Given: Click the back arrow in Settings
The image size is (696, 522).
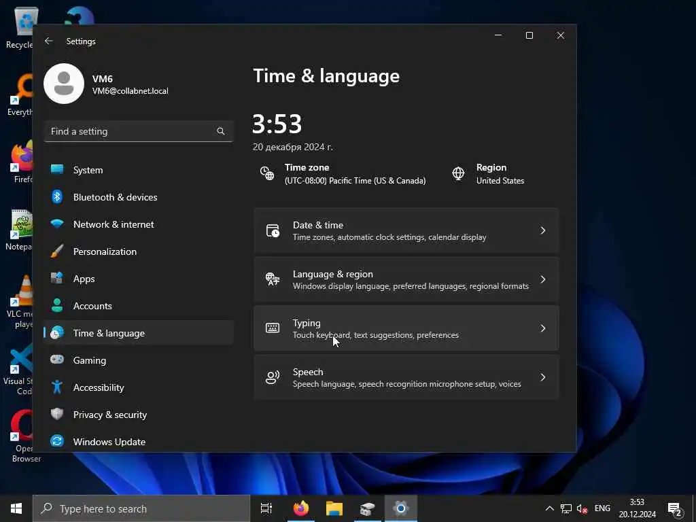Looking at the screenshot, I should click(49, 41).
